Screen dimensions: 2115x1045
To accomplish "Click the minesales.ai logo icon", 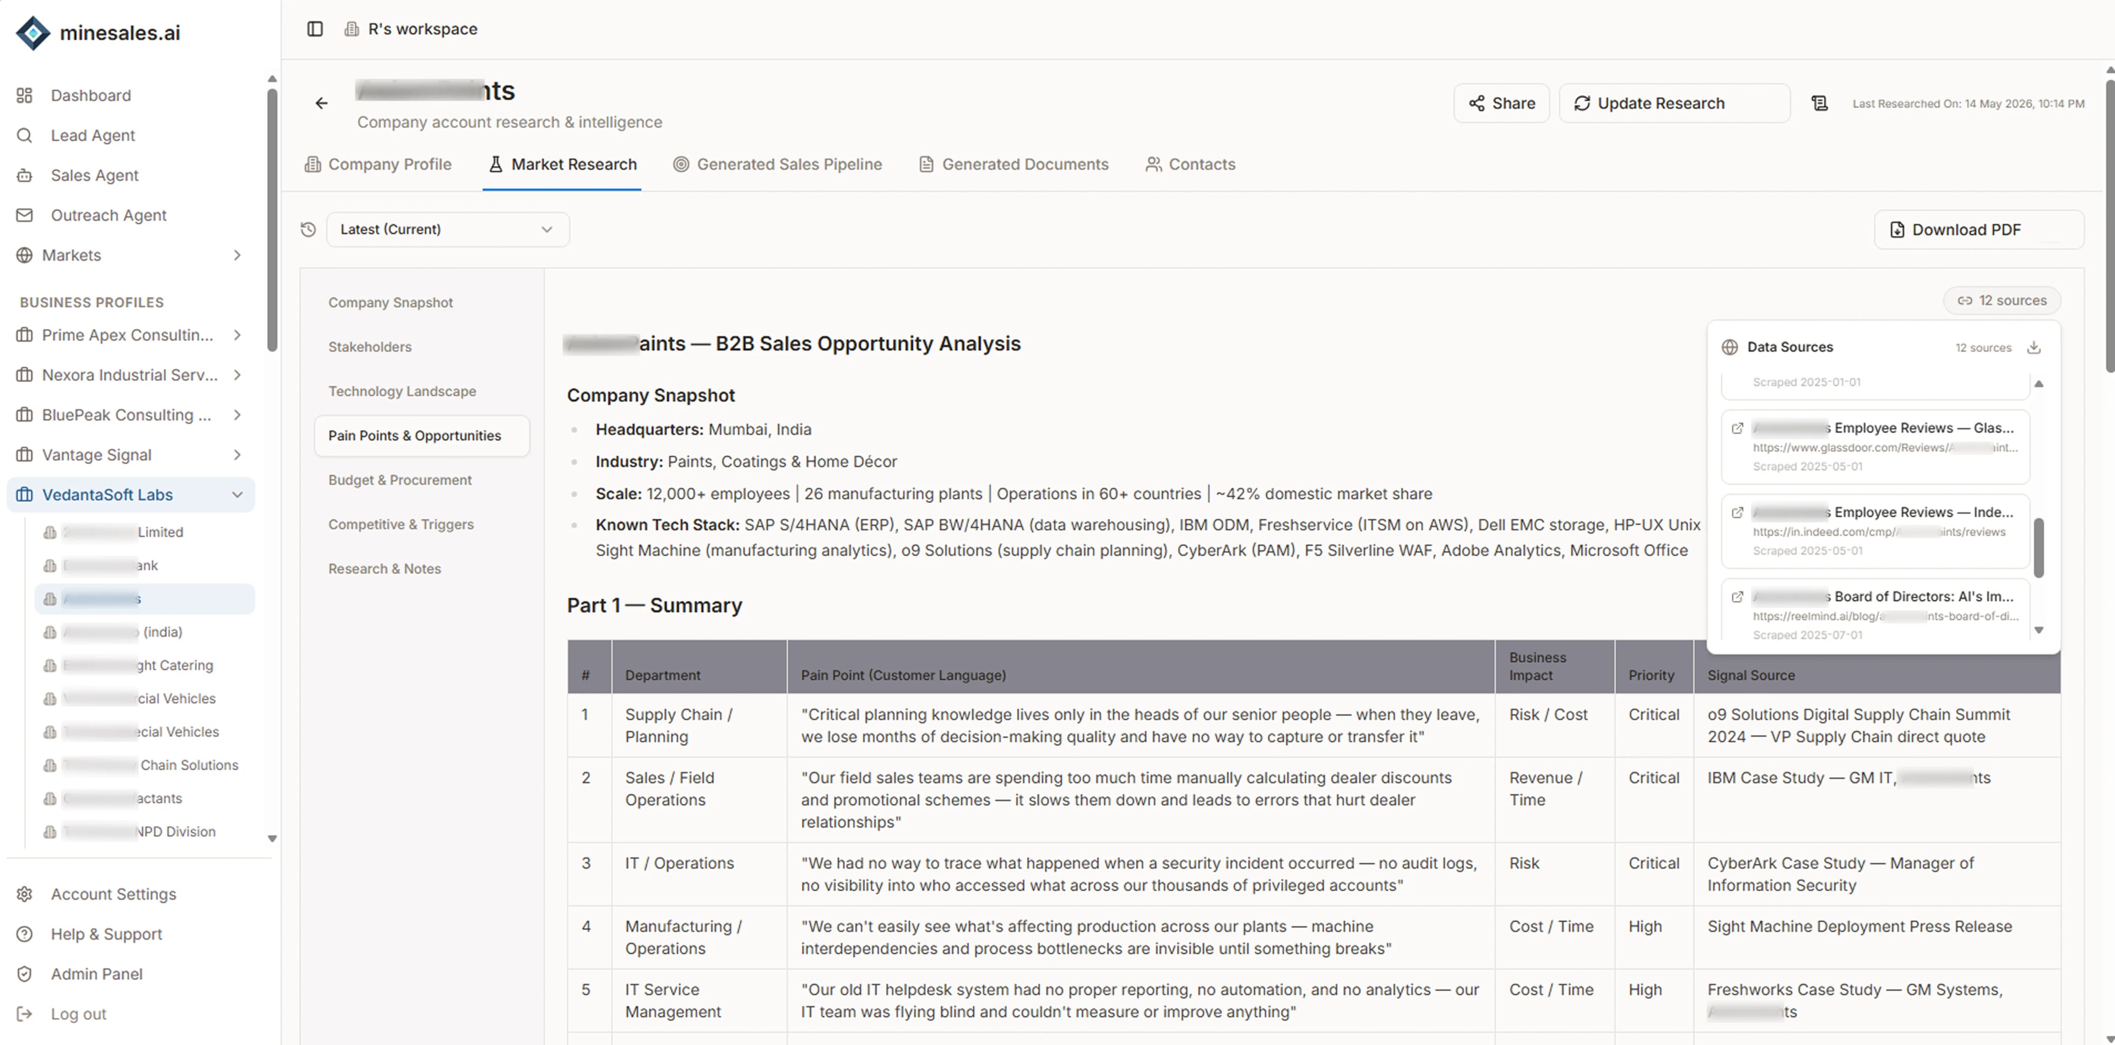I will (x=33, y=33).
